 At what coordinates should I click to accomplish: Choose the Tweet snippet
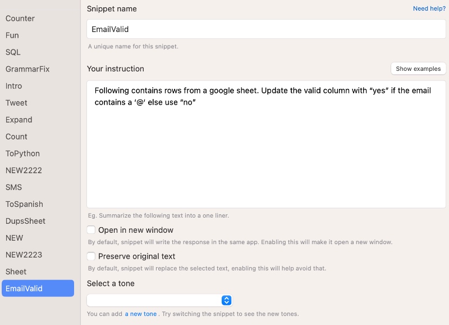pyautogui.click(x=16, y=103)
